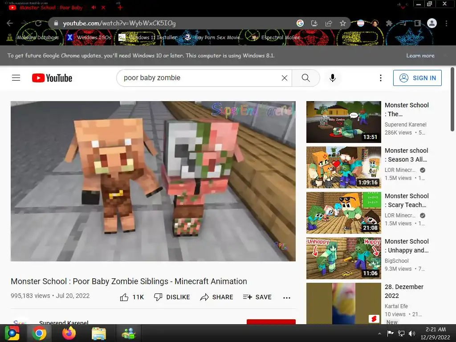Click the youtube.com address bar
Viewport: 456px width, 342px height.
click(175, 23)
